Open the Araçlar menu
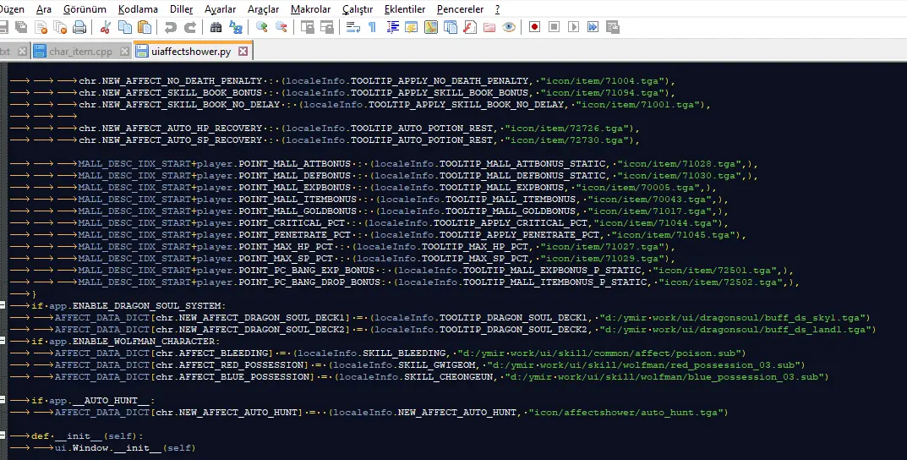The image size is (907, 460). (x=263, y=9)
